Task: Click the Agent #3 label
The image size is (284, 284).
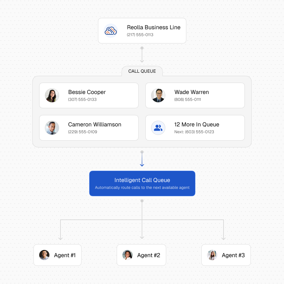Action: tap(233, 255)
